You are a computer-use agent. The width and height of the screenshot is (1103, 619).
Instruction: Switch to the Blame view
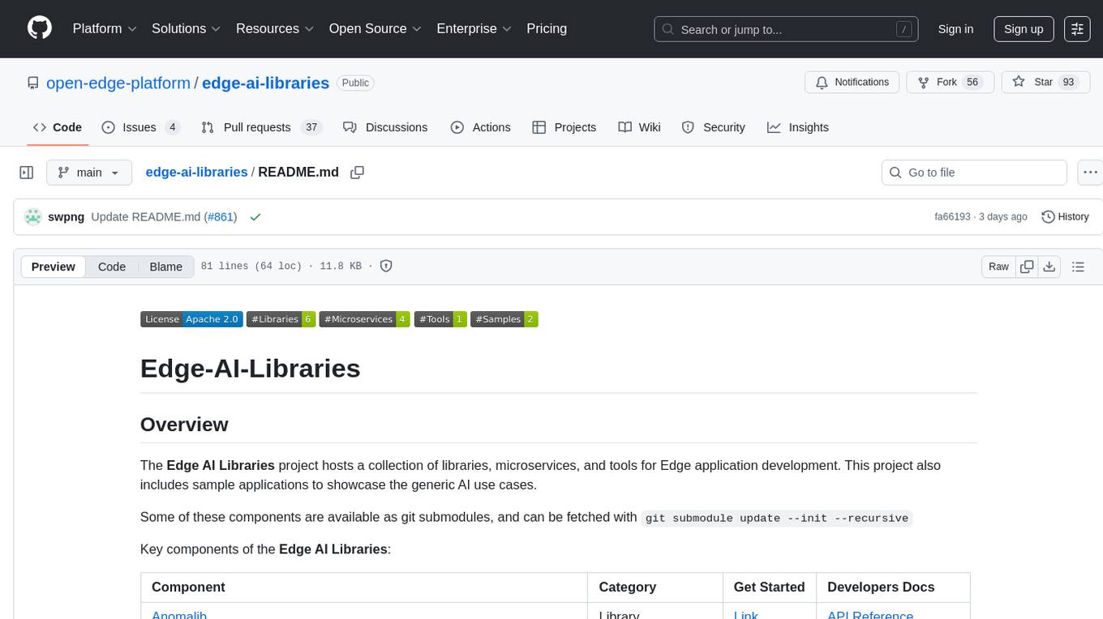[165, 267]
